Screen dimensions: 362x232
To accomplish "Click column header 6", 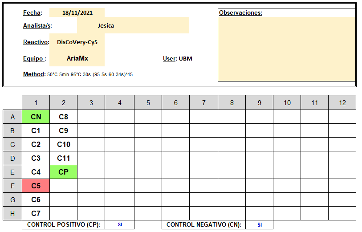I will click(176, 103).
